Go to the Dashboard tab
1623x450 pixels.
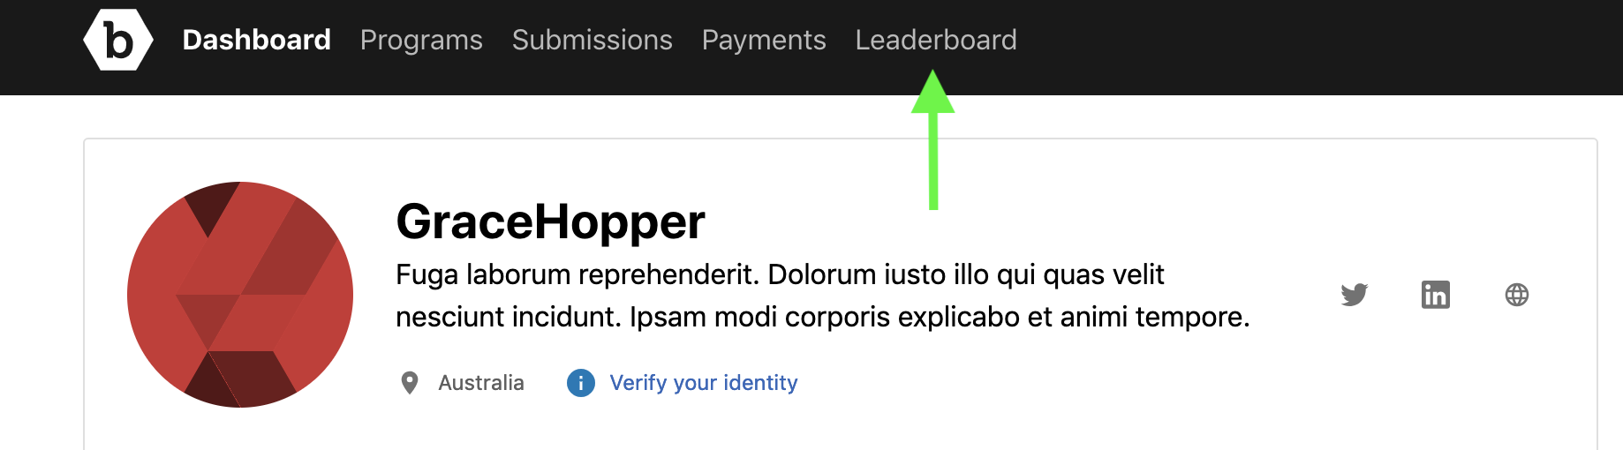point(256,40)
